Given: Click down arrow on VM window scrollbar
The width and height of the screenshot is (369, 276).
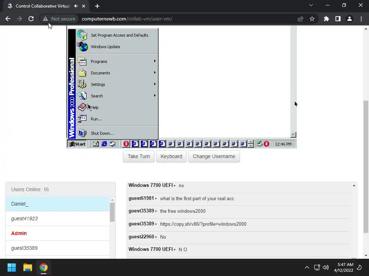Looking at the screenshot, I should coord(293,135).
